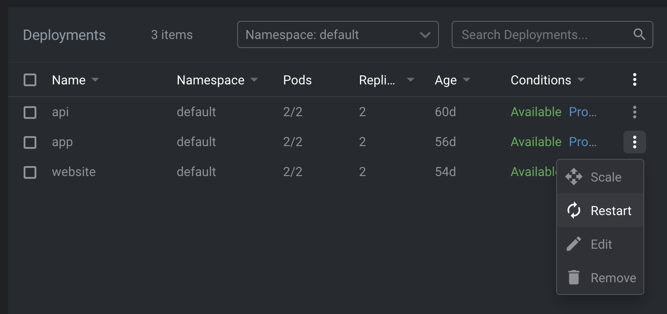The image size is (667, 314).
Task: Click the Conditions column header
Action: [541, 80]
